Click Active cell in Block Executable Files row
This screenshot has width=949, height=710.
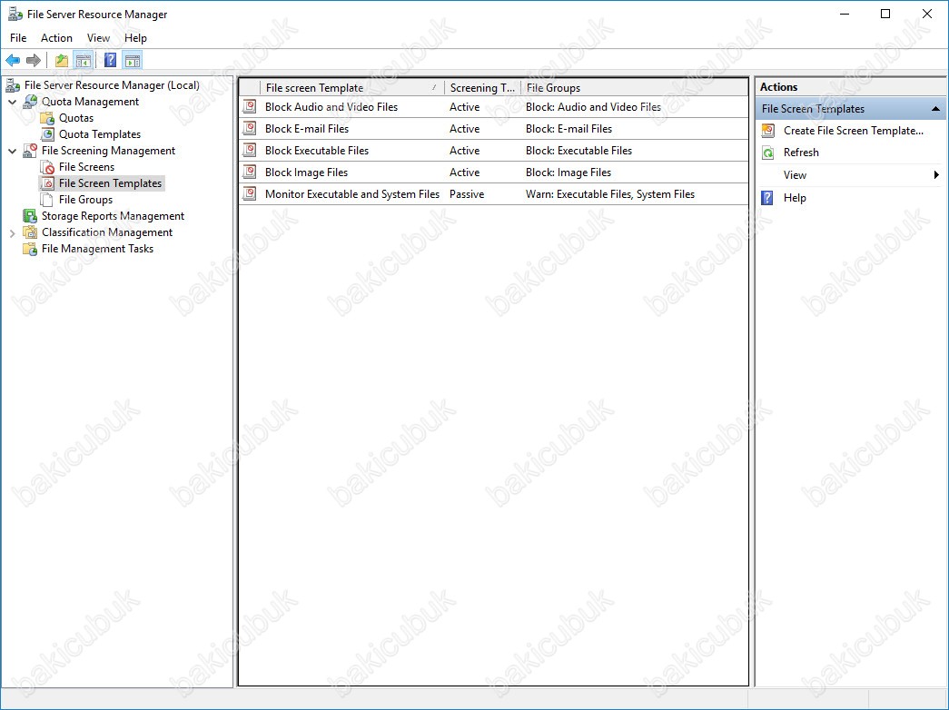464,150
